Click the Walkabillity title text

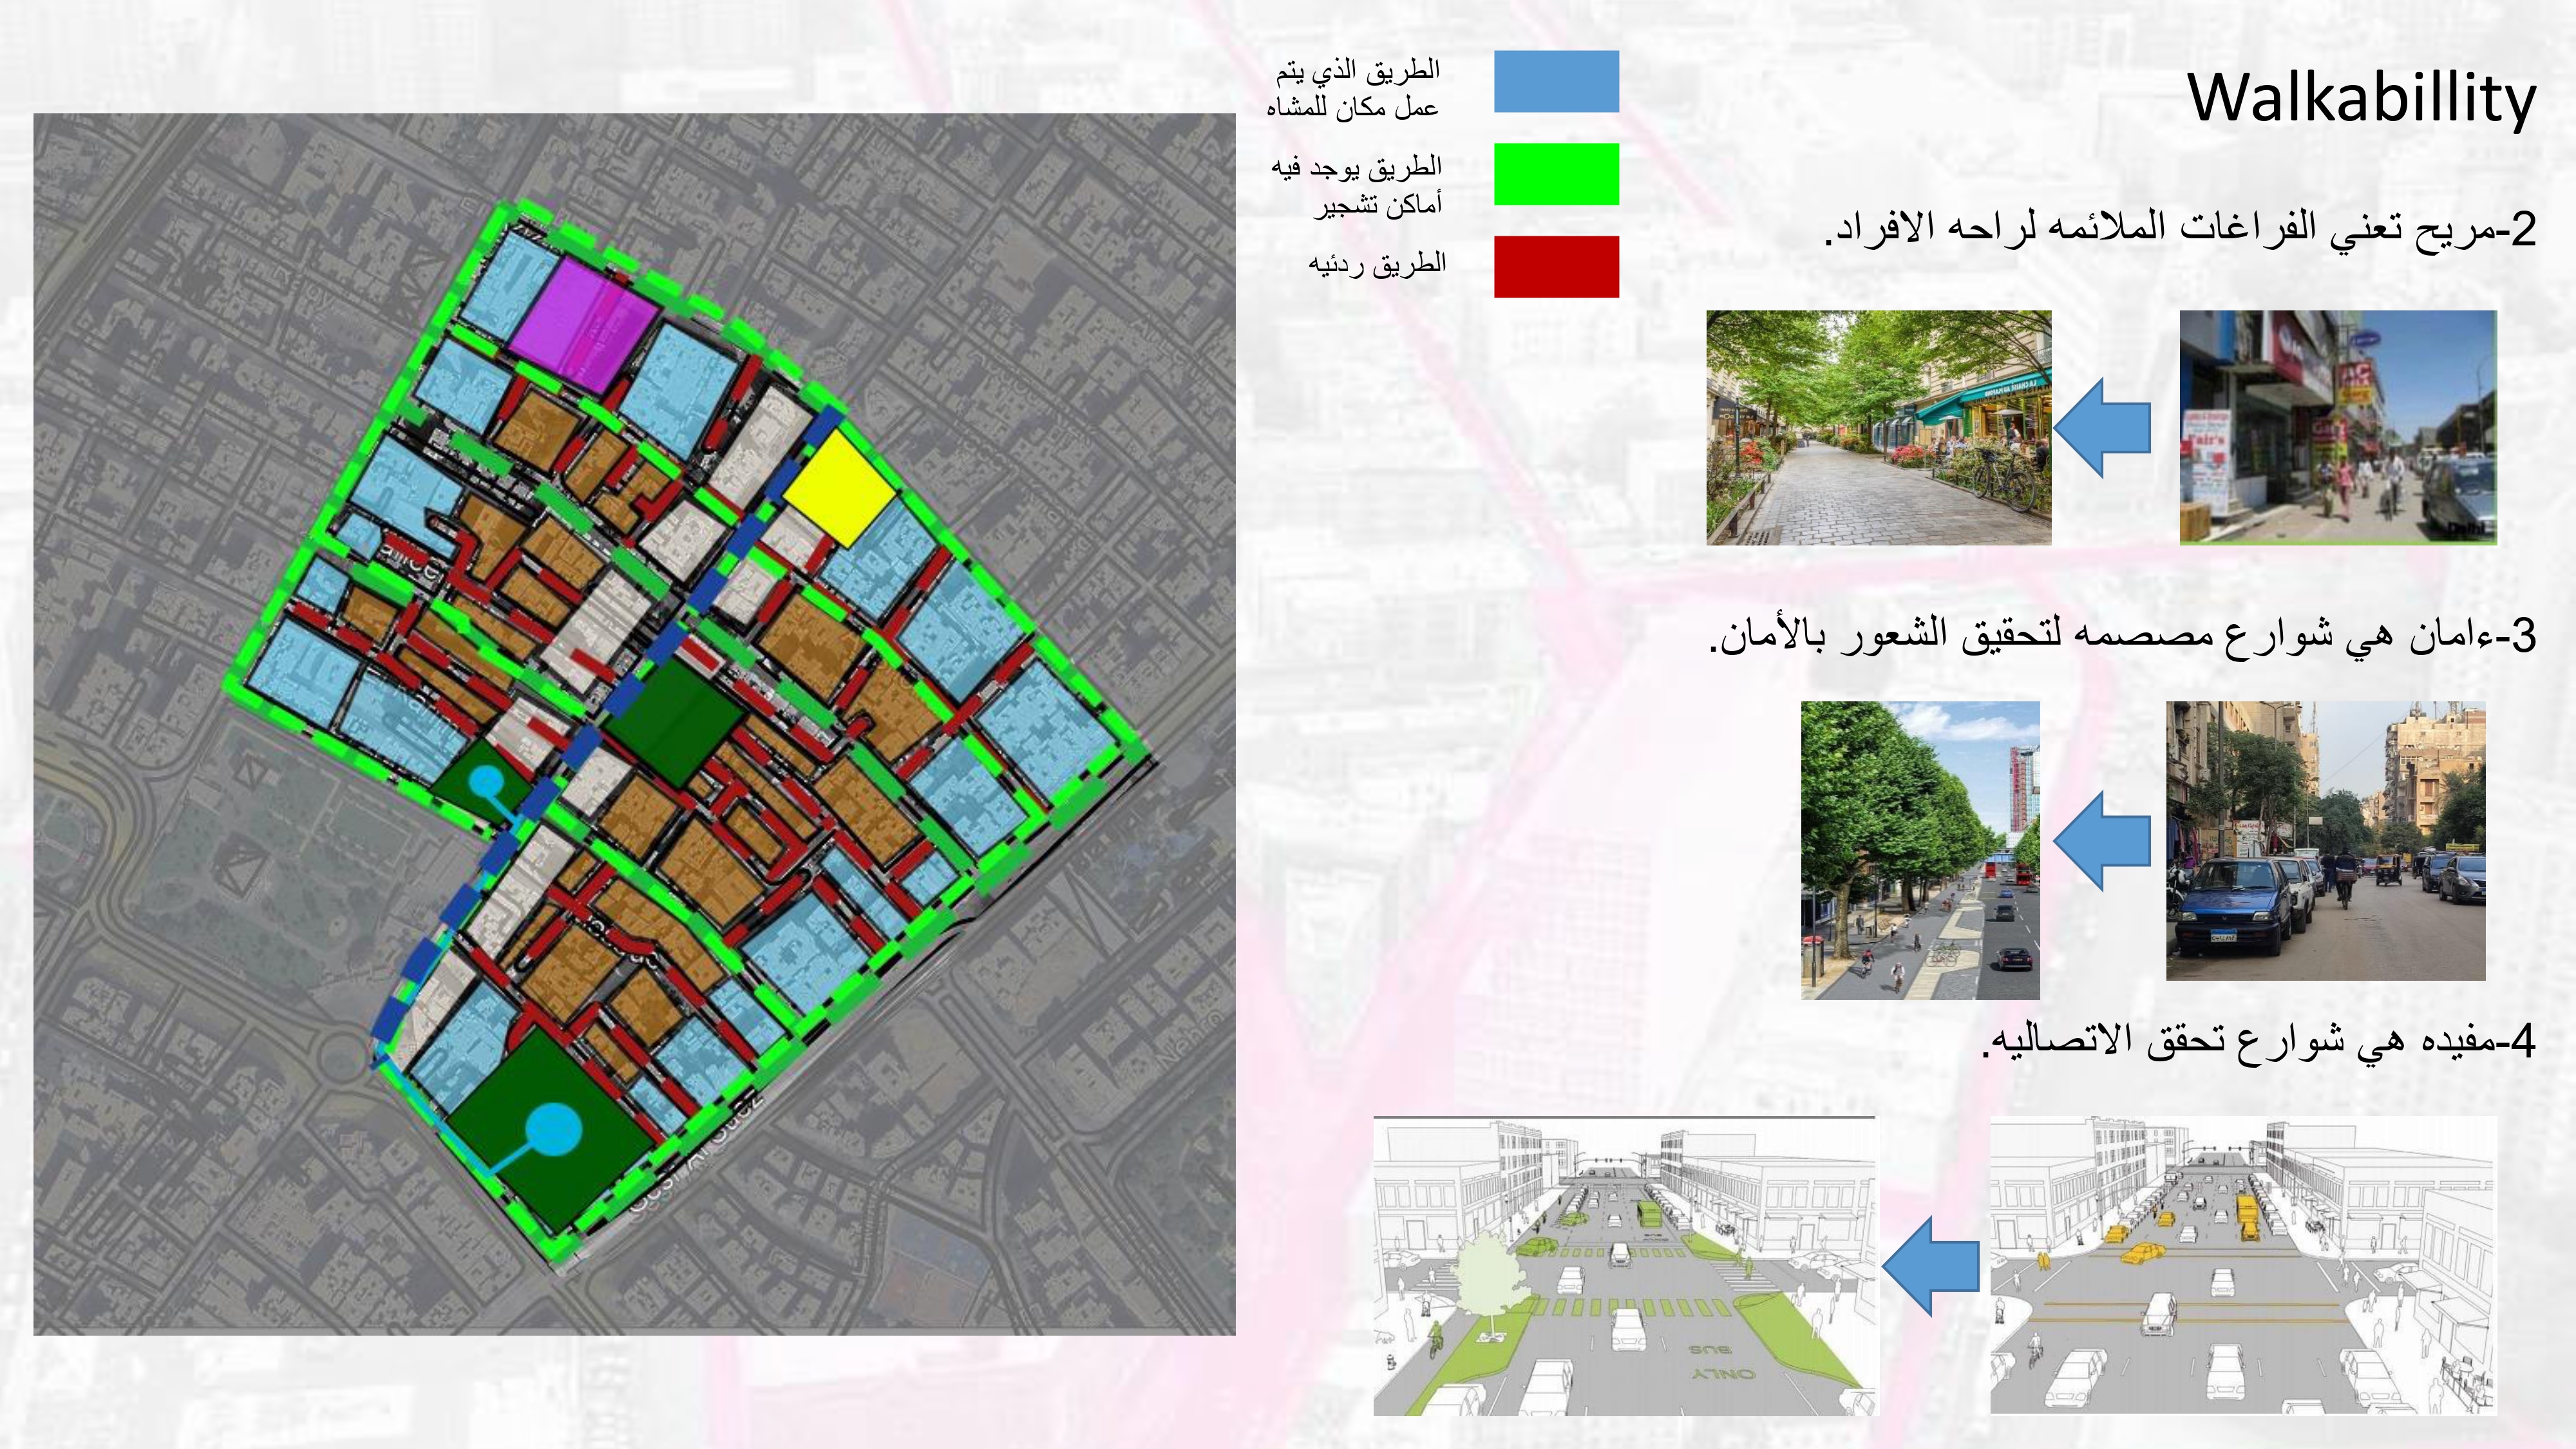click(2361, 98)
